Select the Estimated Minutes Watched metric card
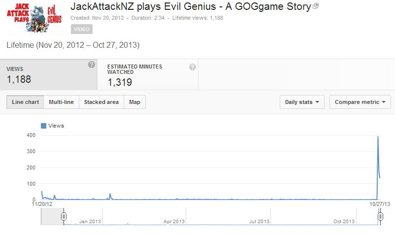The width and height of the screenshot is (395, 234). tap(148, 74)
